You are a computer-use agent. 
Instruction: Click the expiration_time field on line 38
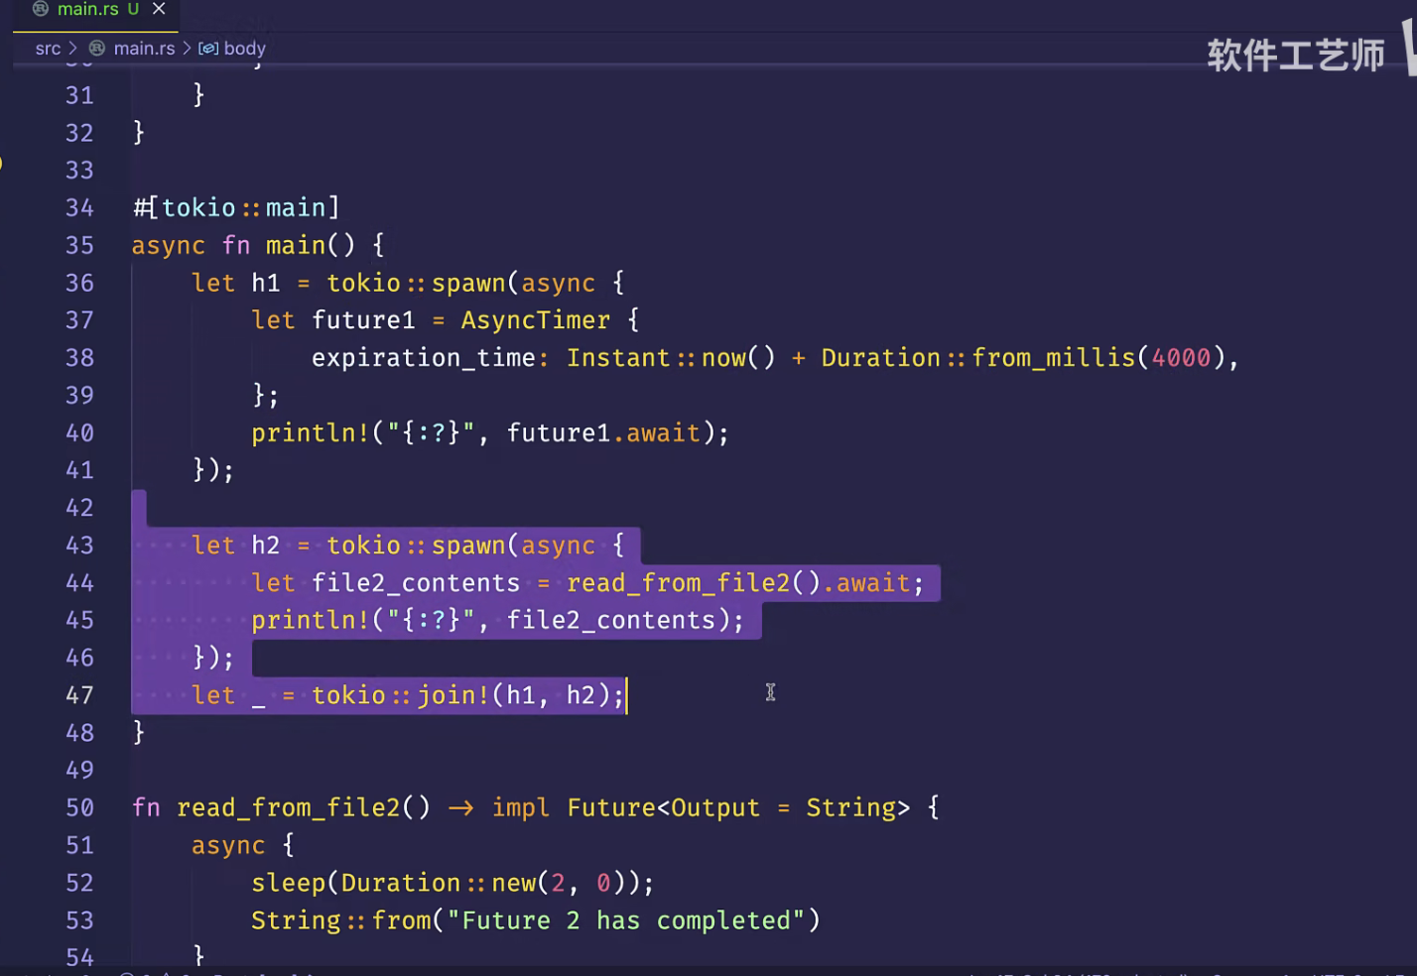click(x=424, y=358)
